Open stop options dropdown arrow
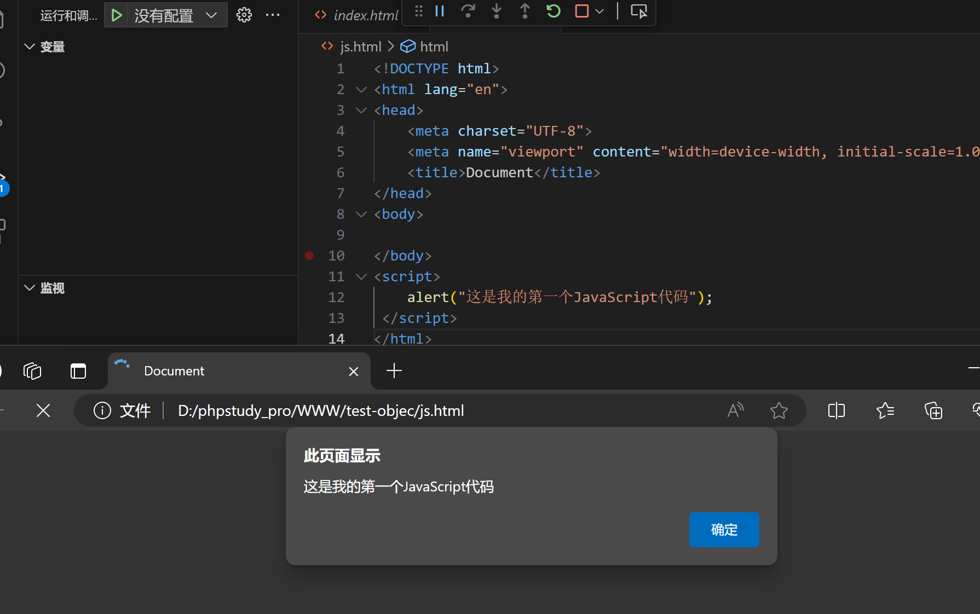The image size is (980, 614). click(x=599, y=11)
